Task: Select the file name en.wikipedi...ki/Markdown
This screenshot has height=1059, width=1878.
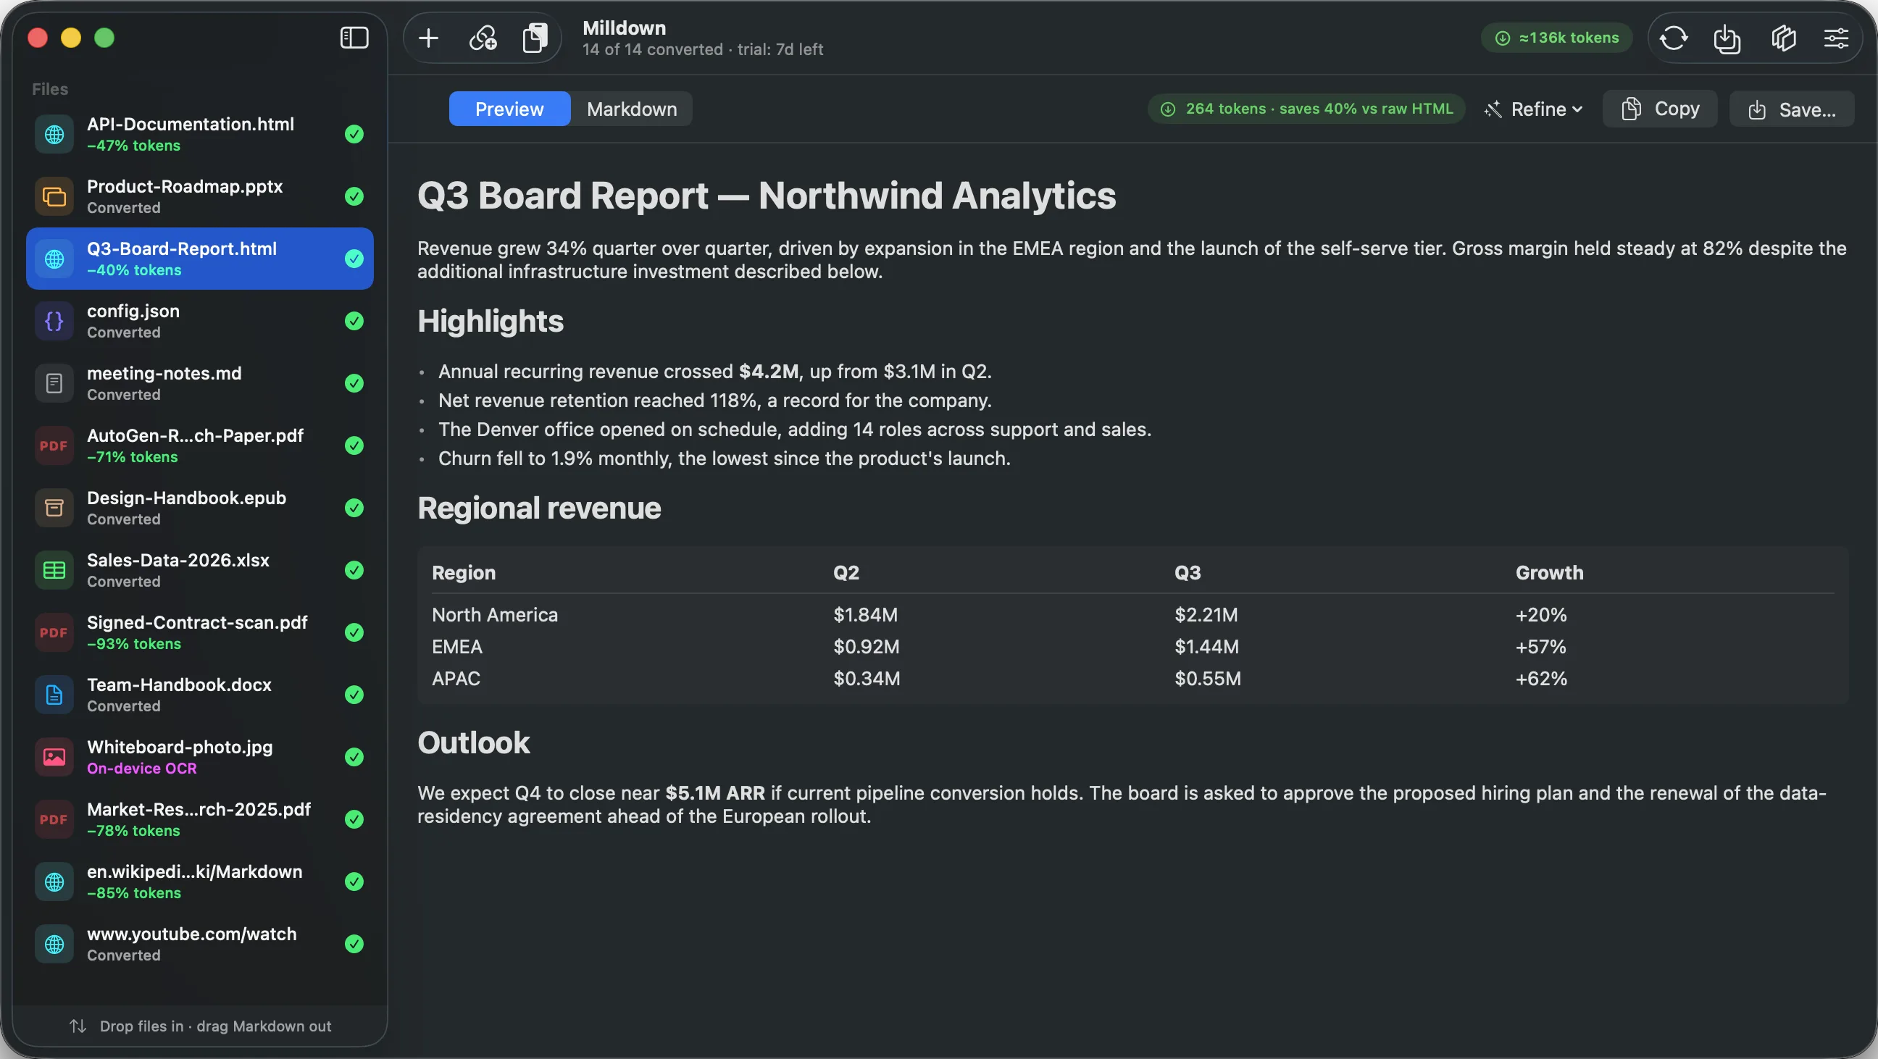Action: pyautogui.click(x=195, y=871)
